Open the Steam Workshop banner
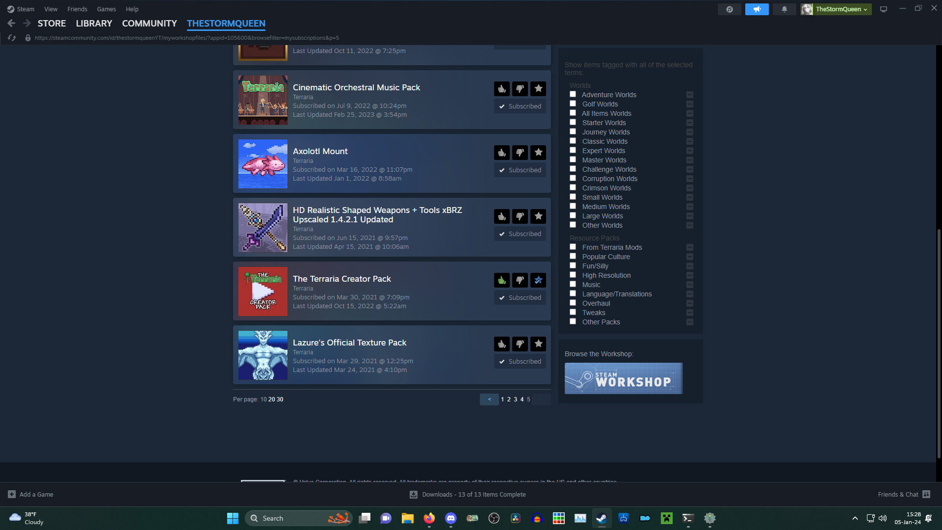942x530 pixels. (x=624, y=378)
